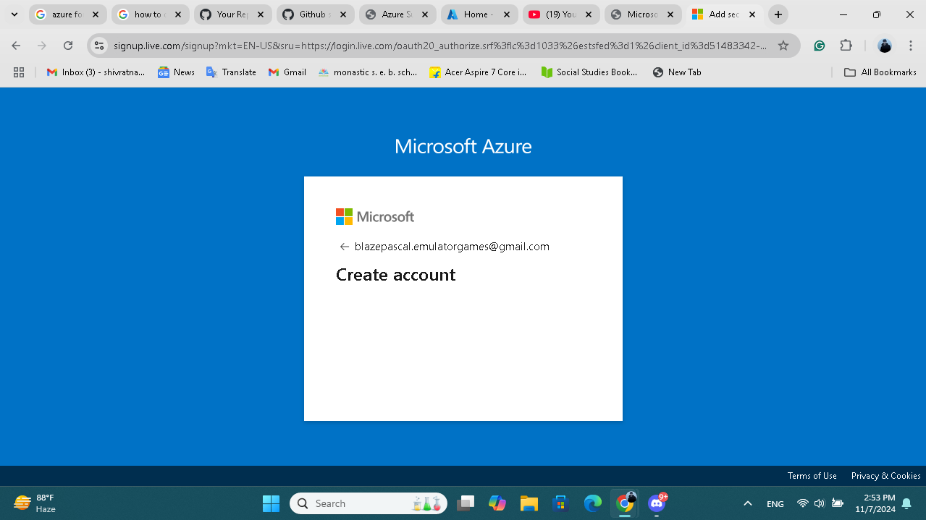Launch Microsoft Edge from the taskbar
This screenshot has width=926, height=520.
[592, 503]
